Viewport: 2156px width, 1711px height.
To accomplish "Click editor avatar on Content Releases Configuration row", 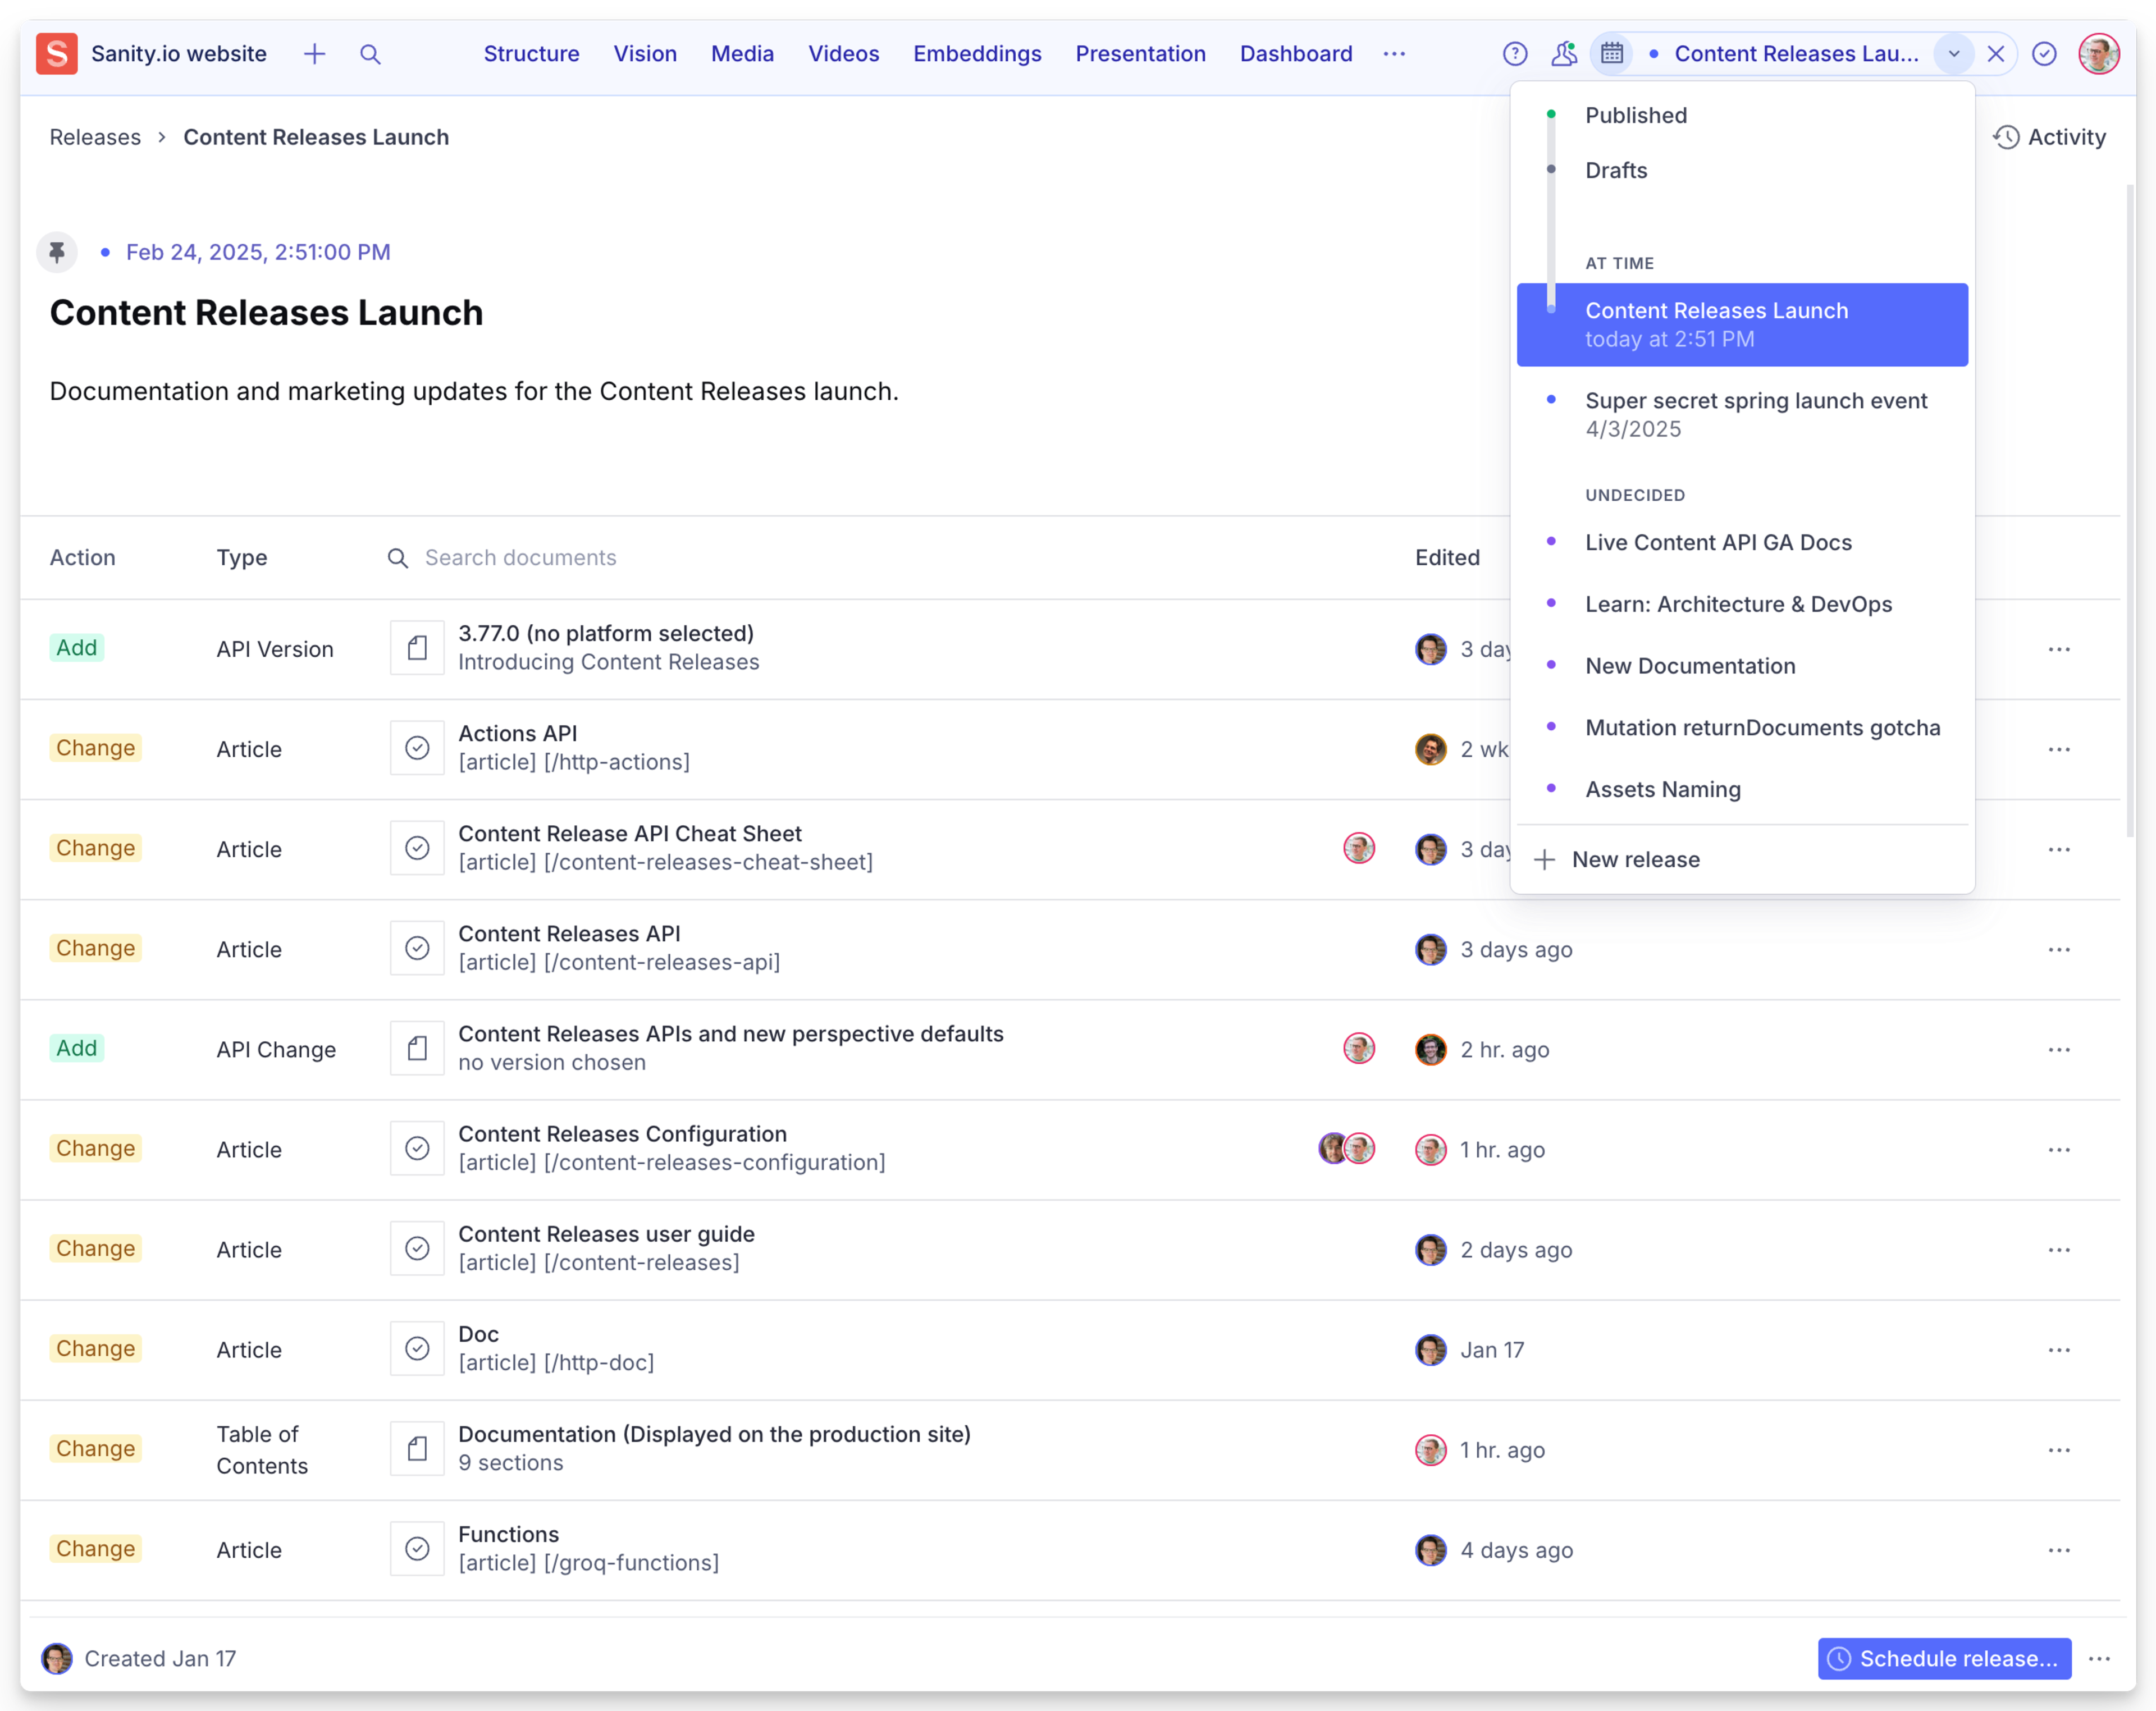I will (x=1431, y=1150).
